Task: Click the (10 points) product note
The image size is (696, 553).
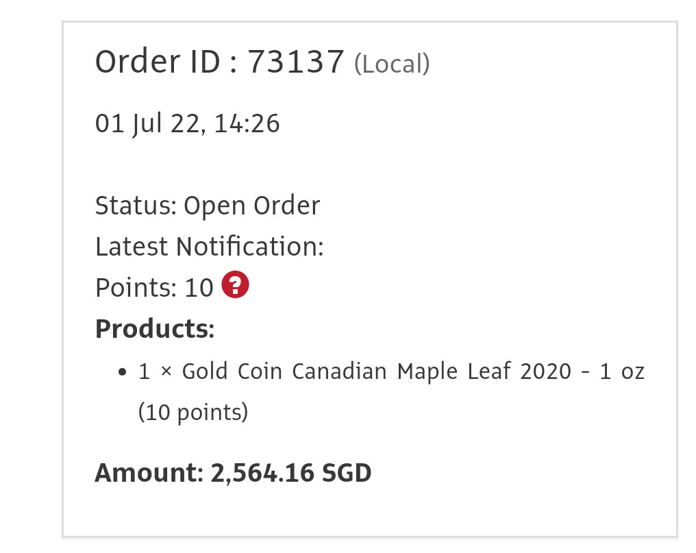Action: (193, 413)
